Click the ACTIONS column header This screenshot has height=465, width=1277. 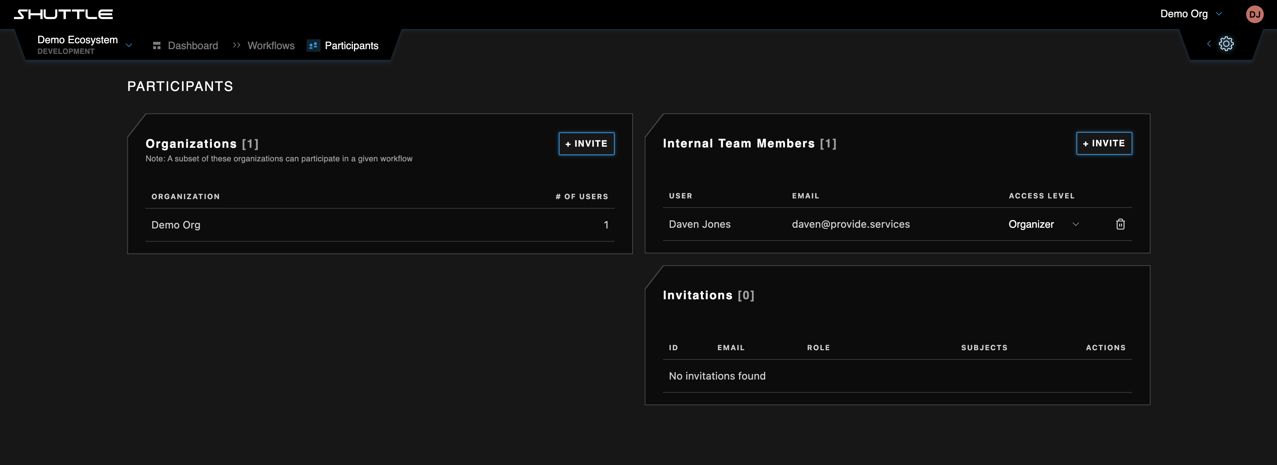1106,348
